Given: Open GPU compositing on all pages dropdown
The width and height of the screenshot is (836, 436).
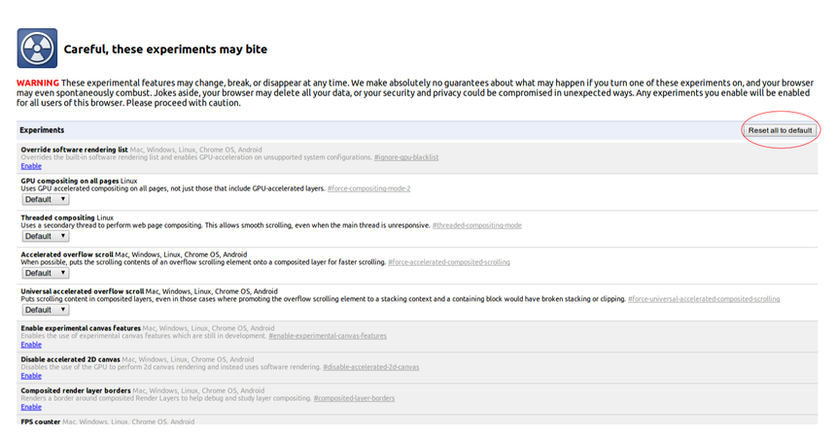Looking at the screenshot, I should pyautogui.click(x=45, y=199).
